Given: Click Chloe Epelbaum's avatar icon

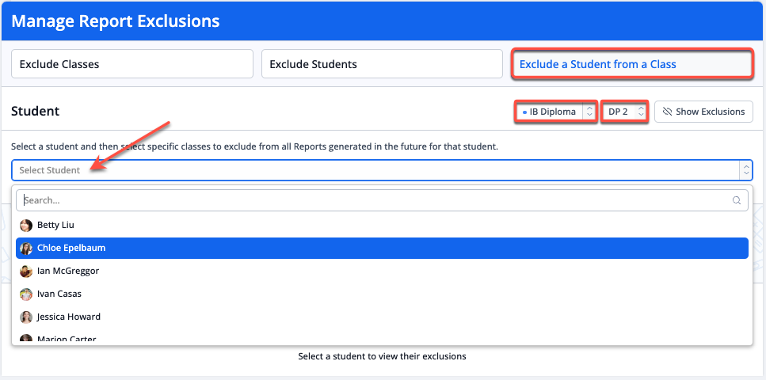Looking at the screenshot, I should pyautogui.click(x=26, y=249).
